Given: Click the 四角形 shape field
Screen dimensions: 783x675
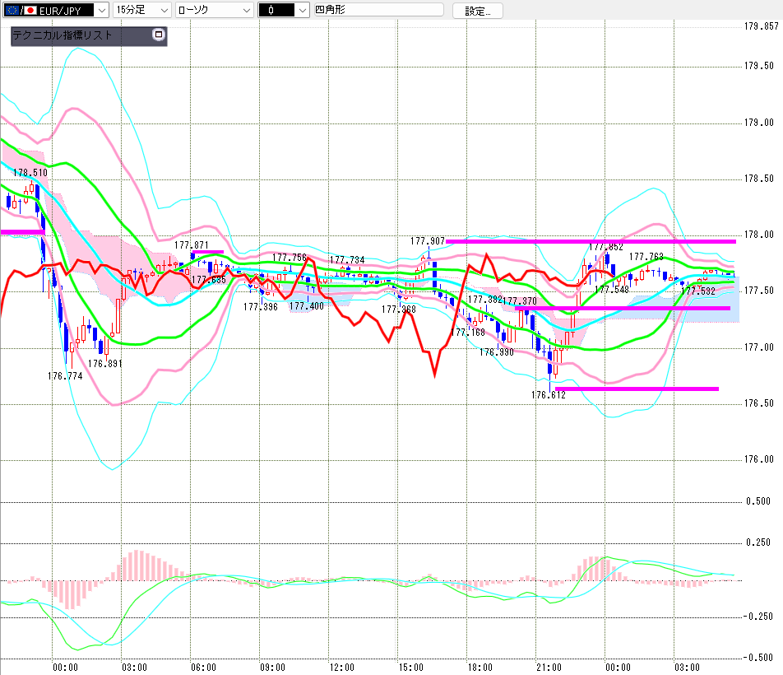Looking at the screenshot, I should point(378,10).
